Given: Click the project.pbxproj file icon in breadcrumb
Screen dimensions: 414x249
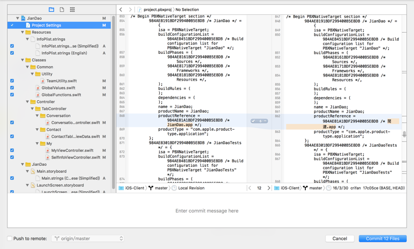Looking at the screenshot, I should 139,10.
